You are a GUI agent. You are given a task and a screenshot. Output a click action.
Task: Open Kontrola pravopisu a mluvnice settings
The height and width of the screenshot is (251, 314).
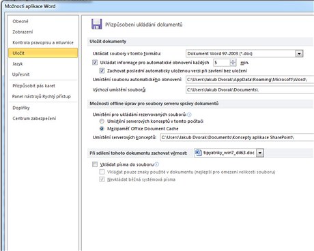[x=43, y=42]
